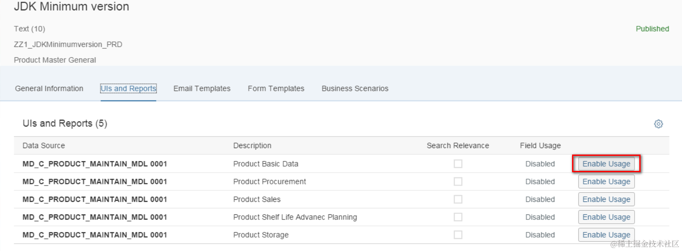Screen dimensions: 682x251
Task: Enable Usage for Product Sales
Action: pos(606,199)
